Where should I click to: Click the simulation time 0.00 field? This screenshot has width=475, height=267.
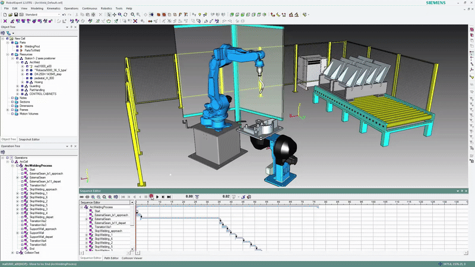[189, 196]
